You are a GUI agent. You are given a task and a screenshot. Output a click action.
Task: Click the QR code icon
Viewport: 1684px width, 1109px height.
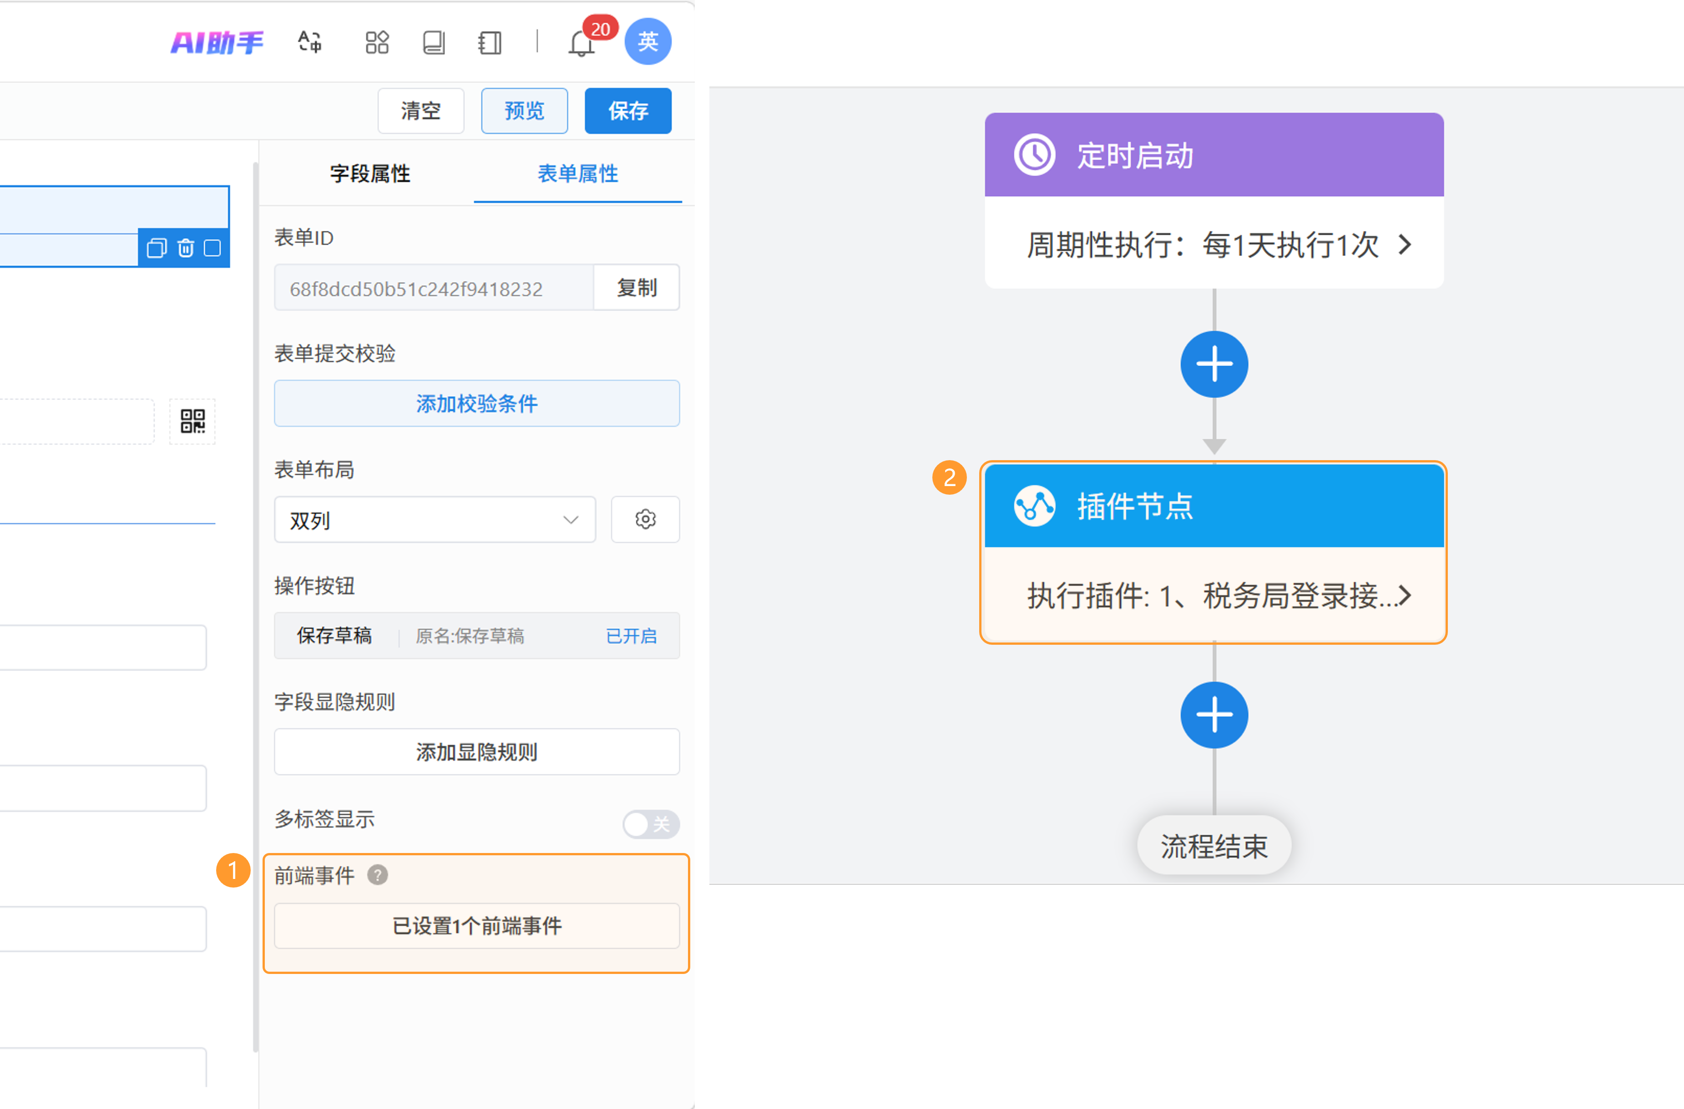(192, 422)
